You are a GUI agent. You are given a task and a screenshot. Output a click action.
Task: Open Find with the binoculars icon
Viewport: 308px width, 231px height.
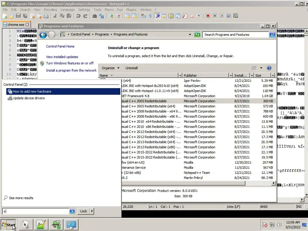click(x=95, y=16)
